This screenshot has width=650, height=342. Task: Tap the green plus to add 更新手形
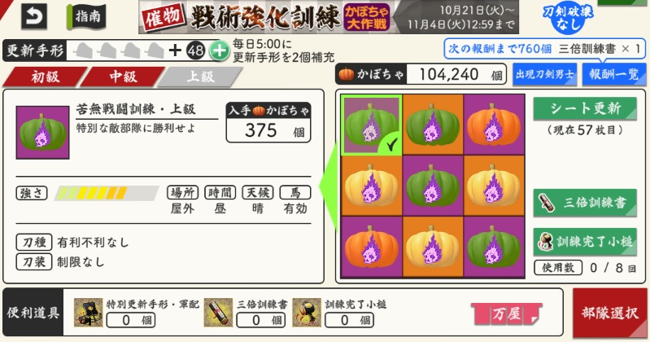pos(220,51)
